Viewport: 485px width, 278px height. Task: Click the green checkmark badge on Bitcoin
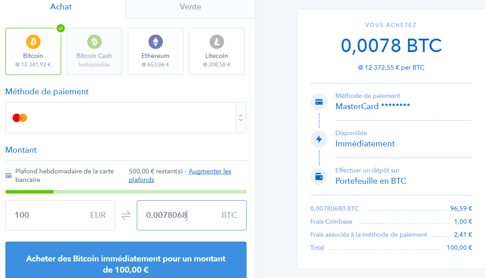[61, 28]
